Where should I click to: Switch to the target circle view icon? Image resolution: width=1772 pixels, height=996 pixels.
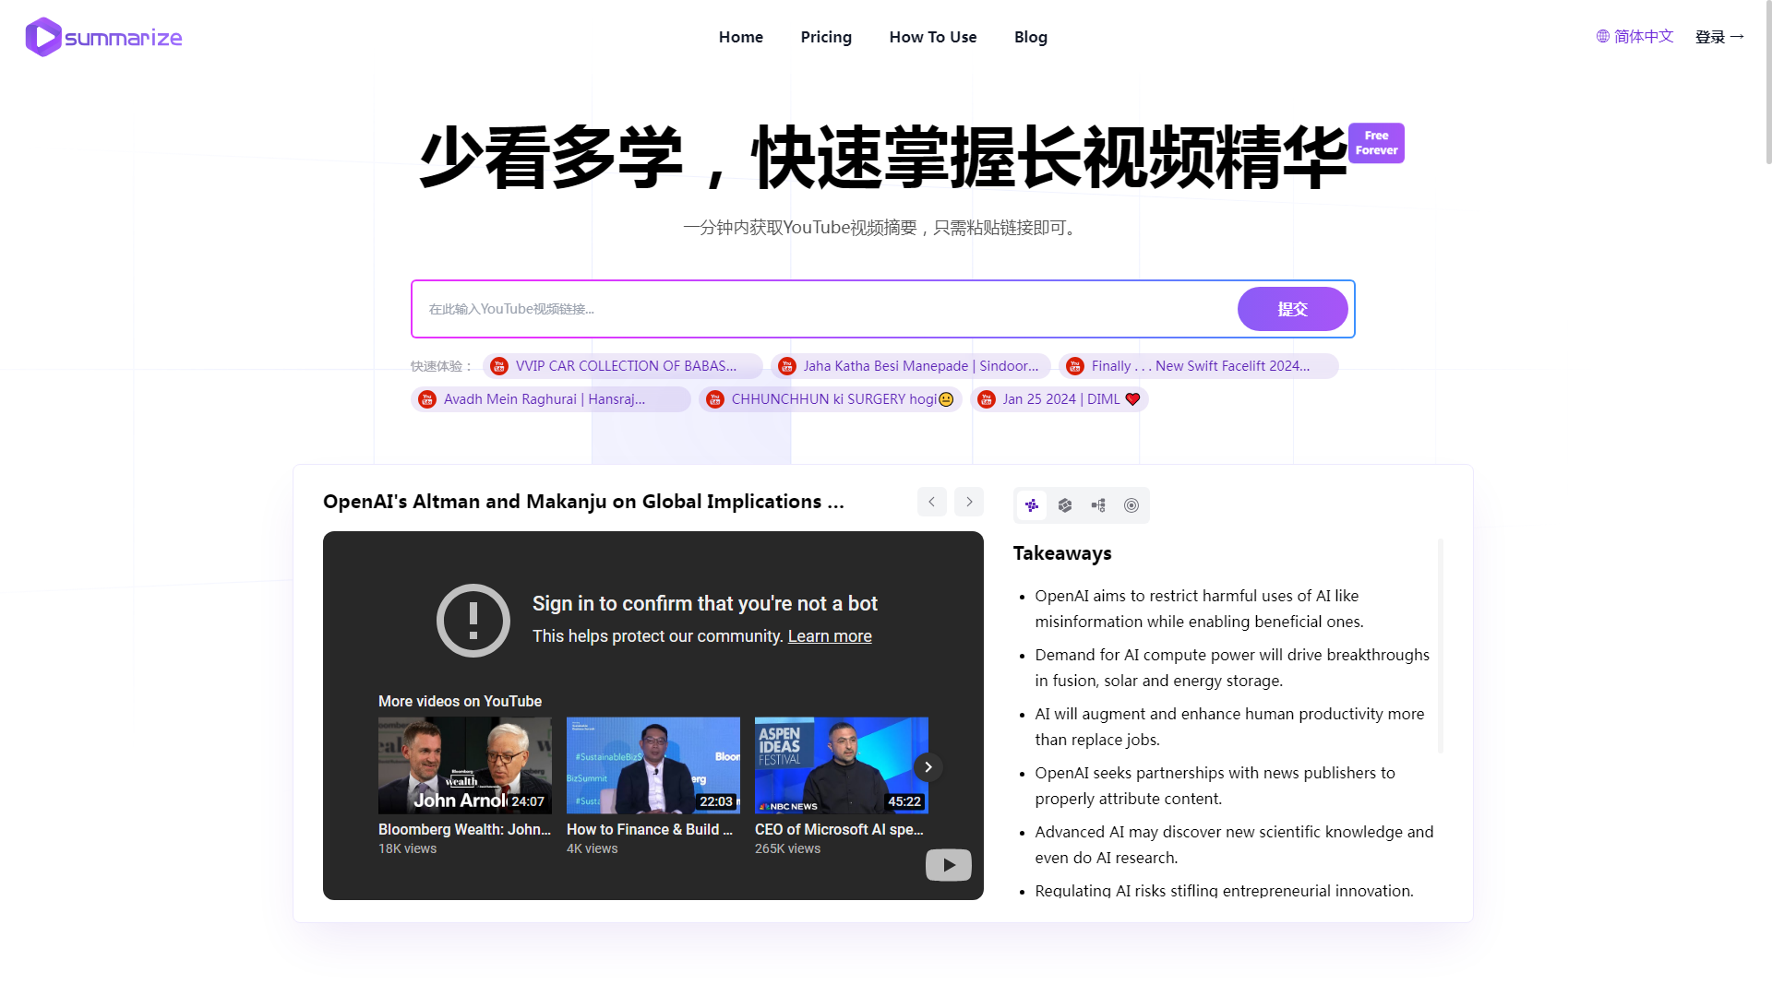pyautogui.click(x=1131, y=505)
